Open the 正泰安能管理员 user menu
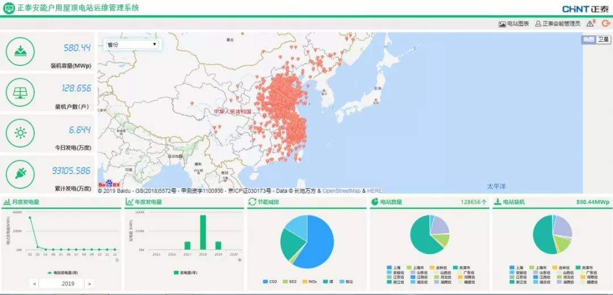Viewport: 613px width, 295px height. [557, 24]
